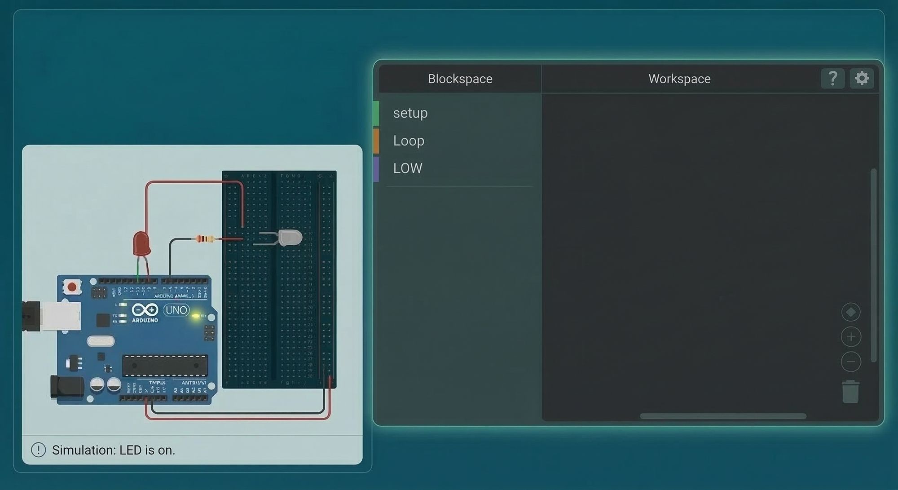Screen dimensions: 898x490
Task: Click the purple swatch beside LOW
Action: click(376, 169)
